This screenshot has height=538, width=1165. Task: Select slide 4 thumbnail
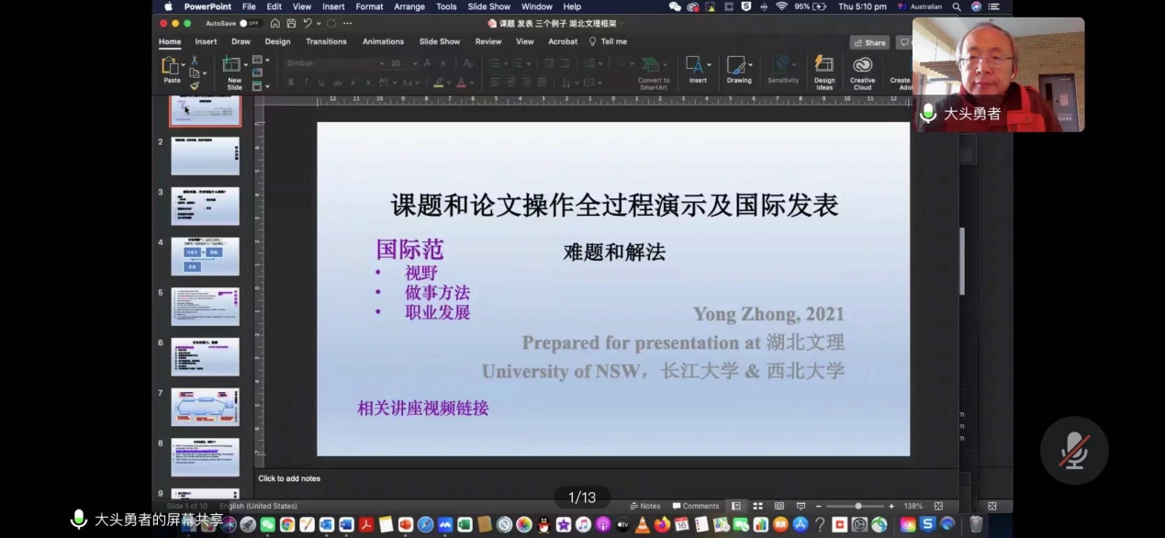[205, 256]
